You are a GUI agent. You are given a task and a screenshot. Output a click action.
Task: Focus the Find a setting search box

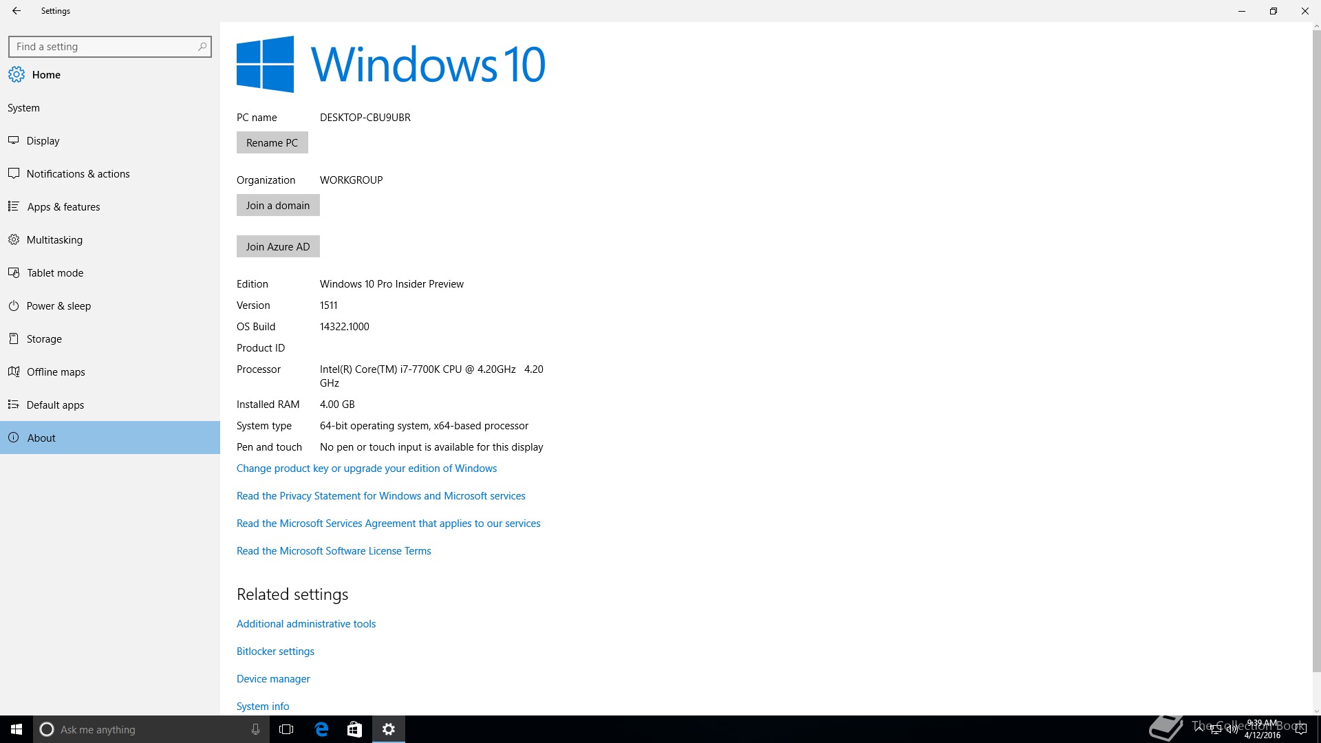tap(110, 47)
